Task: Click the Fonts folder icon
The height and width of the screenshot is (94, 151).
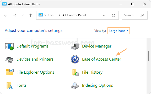Action: (9, 86)
